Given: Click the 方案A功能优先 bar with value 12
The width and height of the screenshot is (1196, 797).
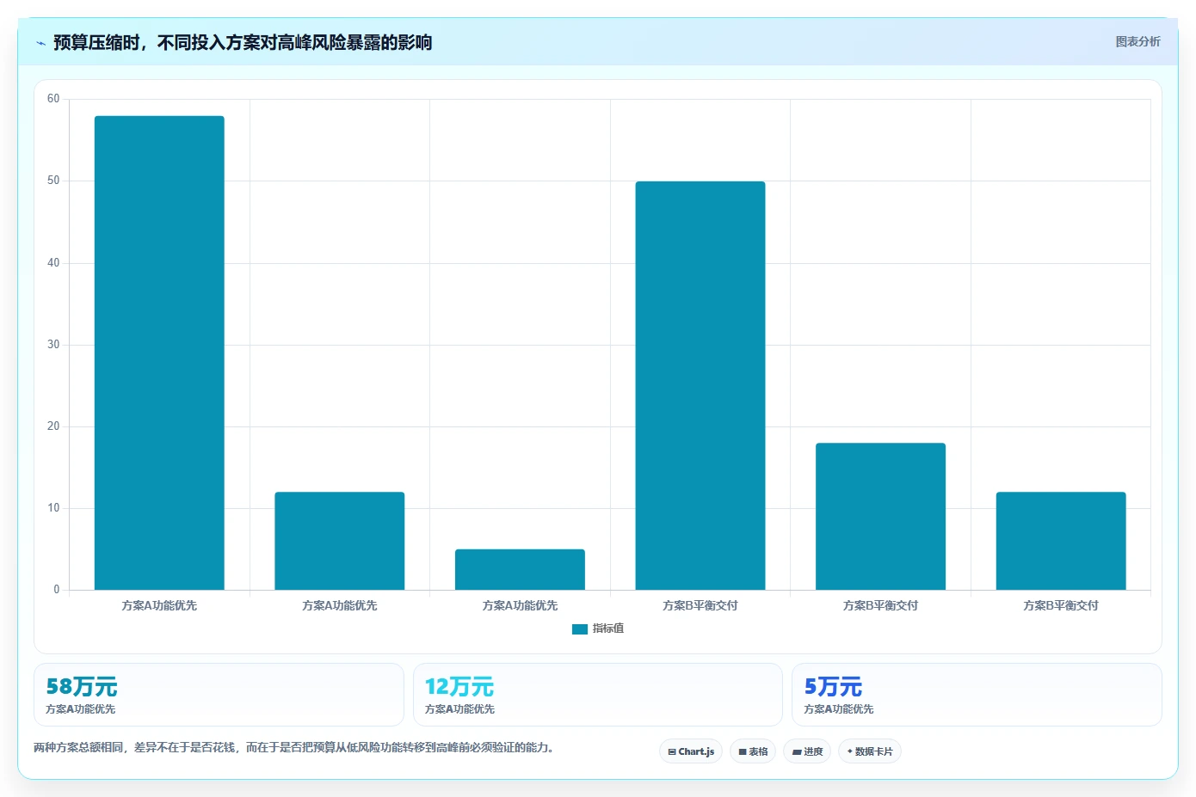Looking at the screenshot, I should tap(340, 541).
